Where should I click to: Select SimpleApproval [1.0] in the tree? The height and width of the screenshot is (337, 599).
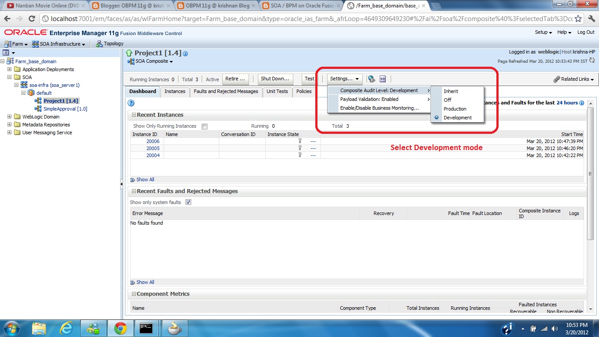click(65, 109)
